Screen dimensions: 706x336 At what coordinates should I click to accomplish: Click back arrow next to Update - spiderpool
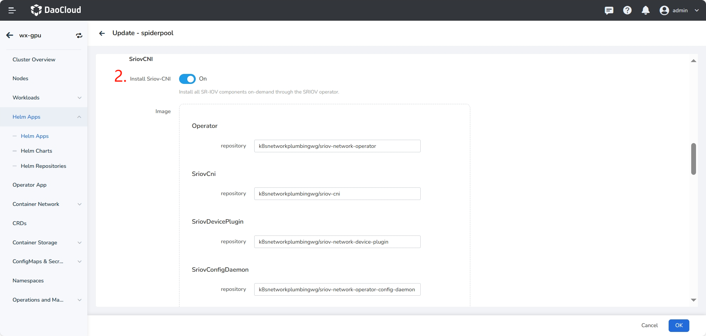pyautogui.click(x=102, y=33)
